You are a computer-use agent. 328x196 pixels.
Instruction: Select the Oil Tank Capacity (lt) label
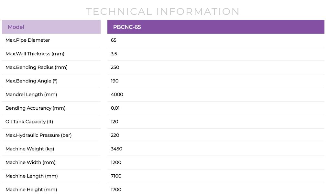click(29, 122)
